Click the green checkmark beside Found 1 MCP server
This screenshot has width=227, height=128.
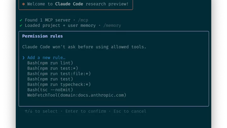(x=21, y=20)
